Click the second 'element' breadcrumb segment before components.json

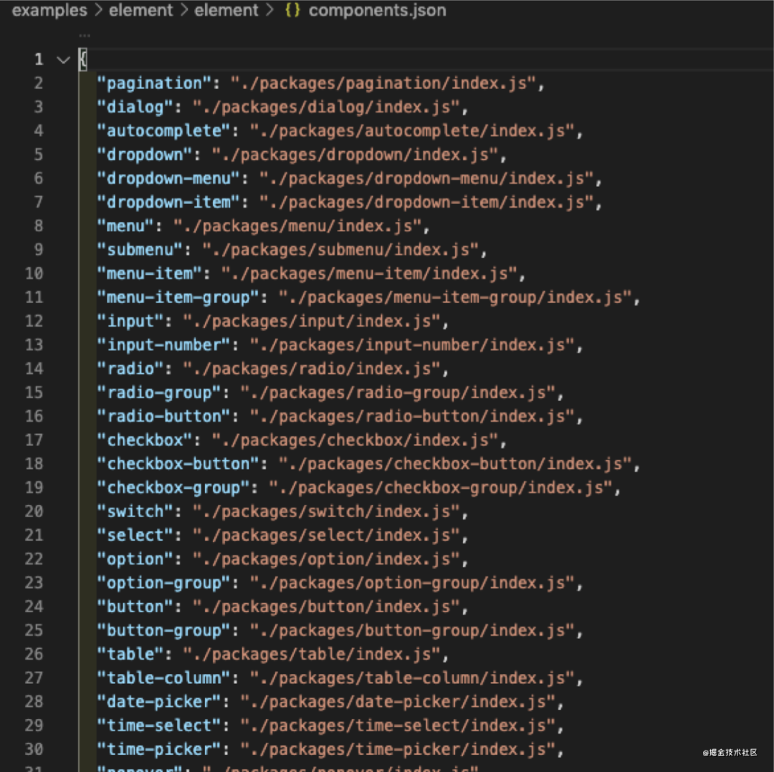click(x=226, y=10)
